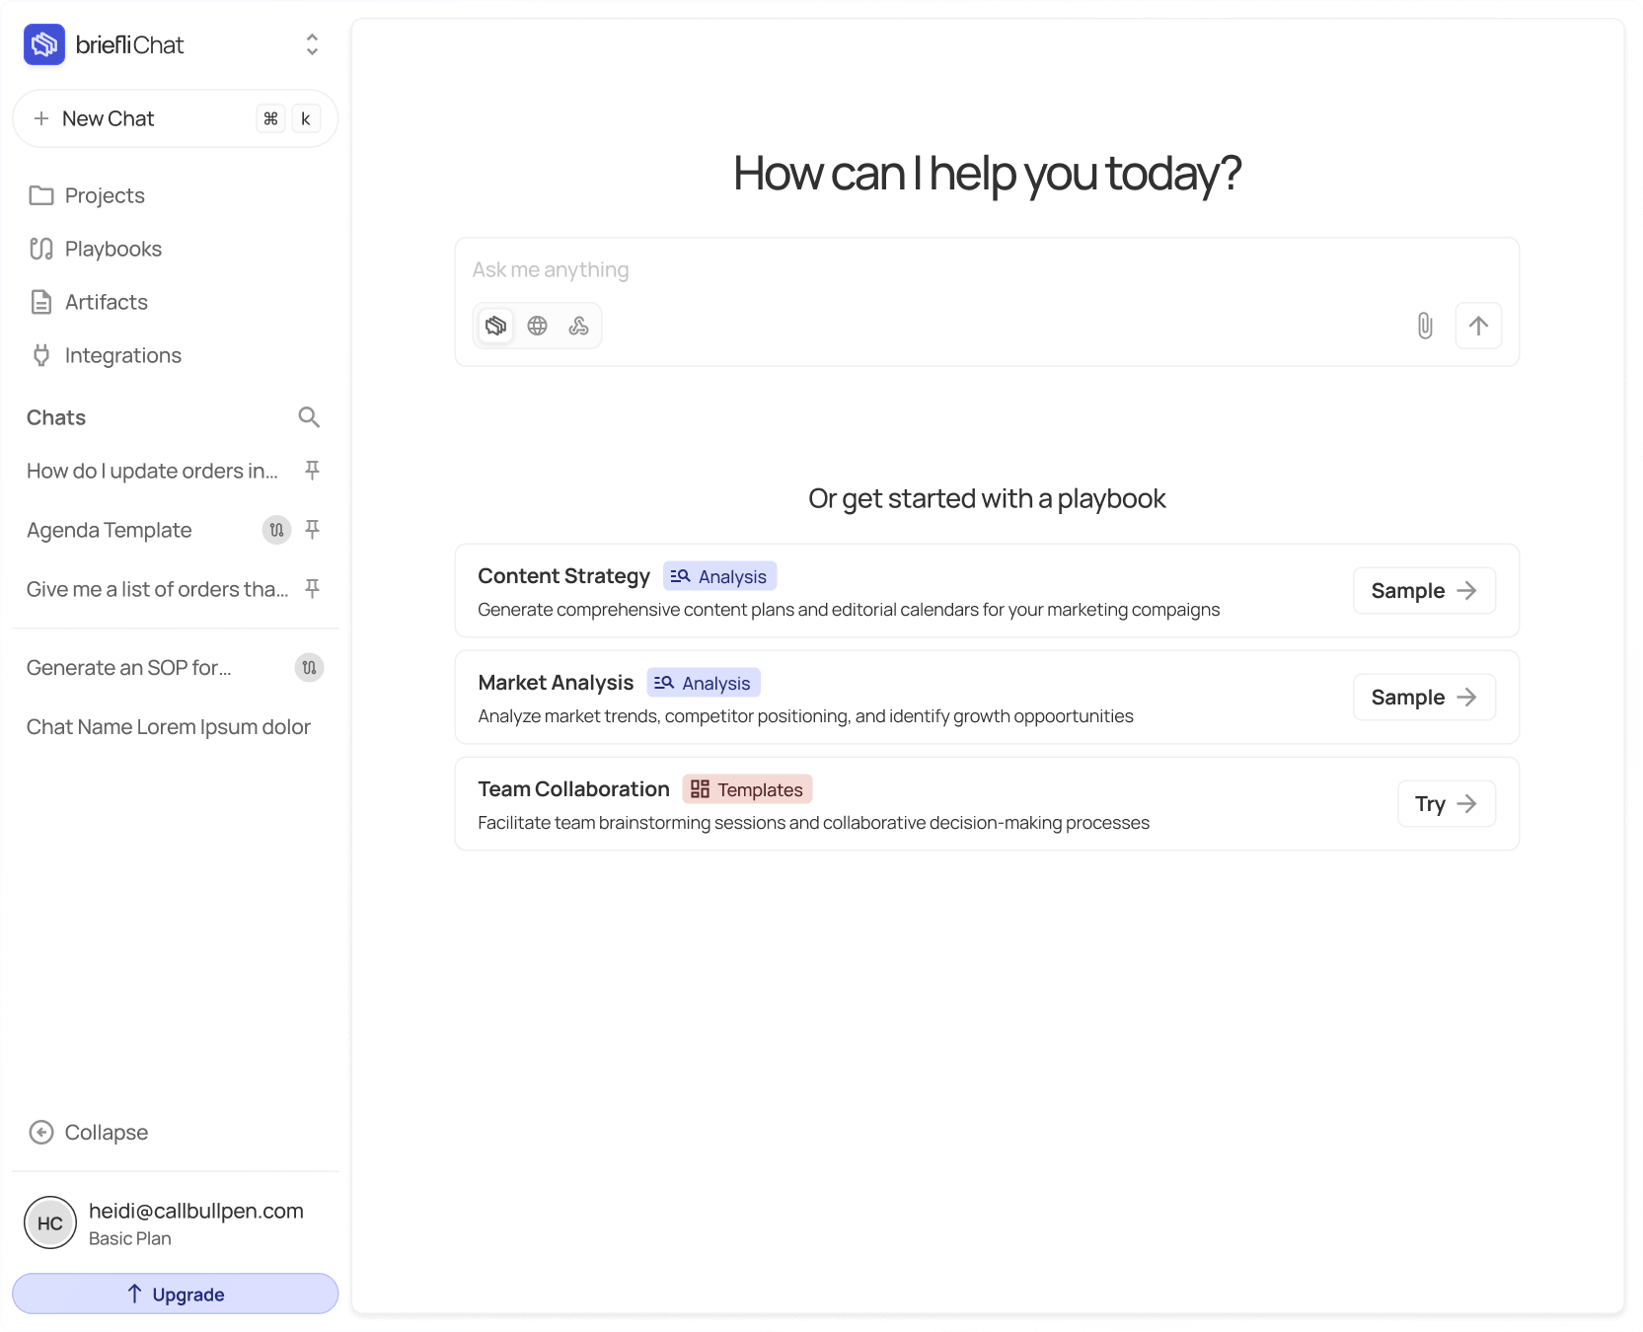
Task: Open the playbook badge on Agenda Template
Action: pos(276,530)
